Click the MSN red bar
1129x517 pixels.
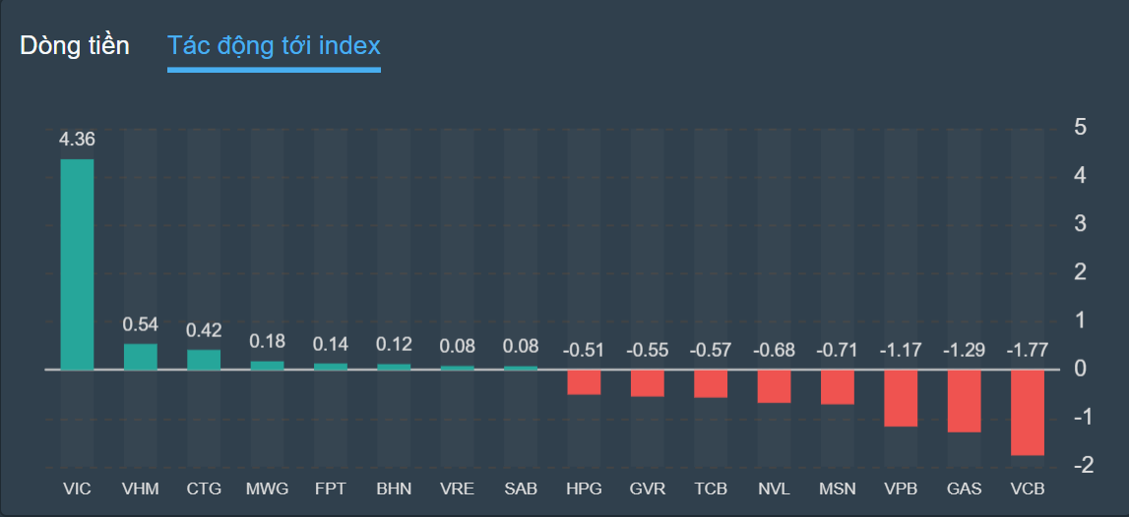838,386
